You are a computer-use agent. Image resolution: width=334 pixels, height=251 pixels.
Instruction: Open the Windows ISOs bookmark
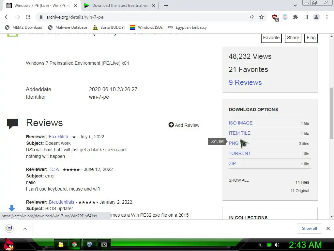[146, 27]
